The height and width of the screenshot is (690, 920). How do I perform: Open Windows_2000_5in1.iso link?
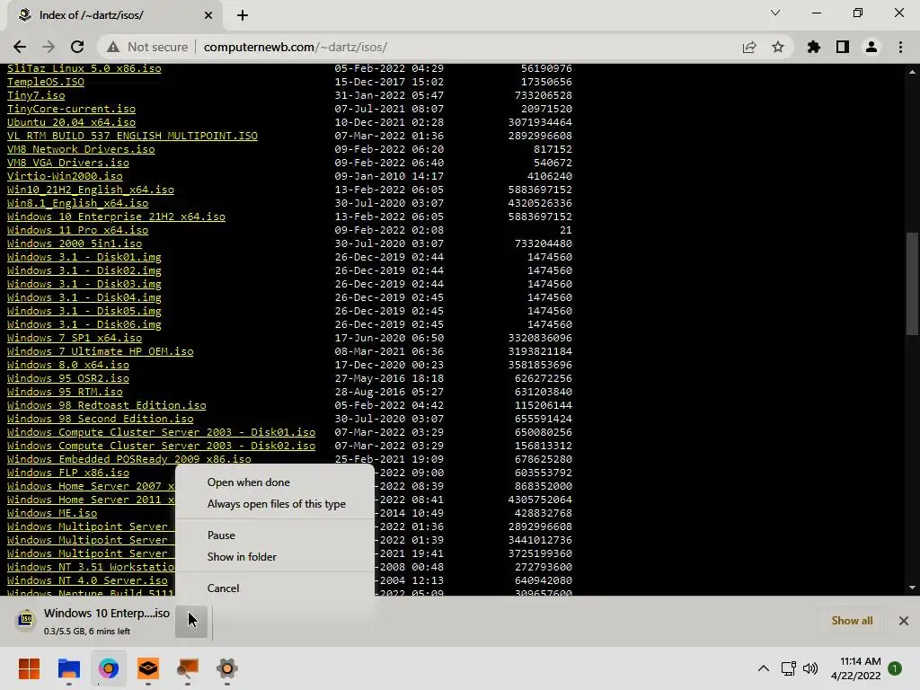75,244
